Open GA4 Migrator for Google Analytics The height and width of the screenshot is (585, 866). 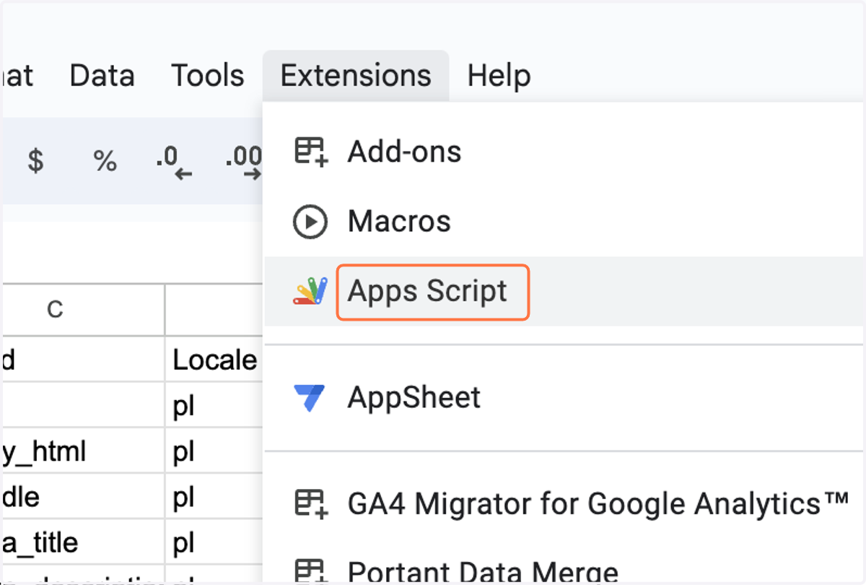pos(565,504)
